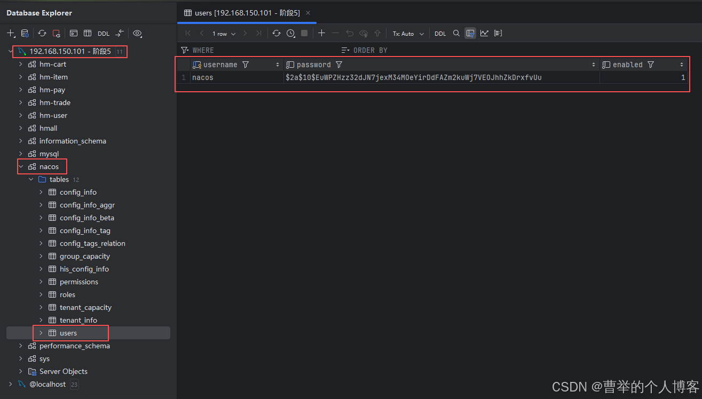Open the Tx: Auto transaction mode dropdown
Screen dimensions: 702x399
(408, 34)
